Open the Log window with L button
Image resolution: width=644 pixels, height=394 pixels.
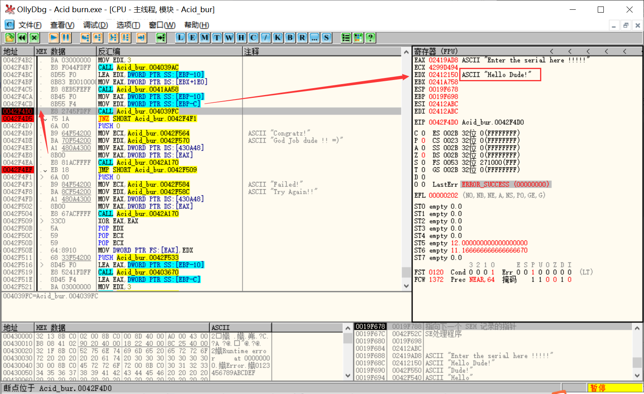(x=180, y=38)
